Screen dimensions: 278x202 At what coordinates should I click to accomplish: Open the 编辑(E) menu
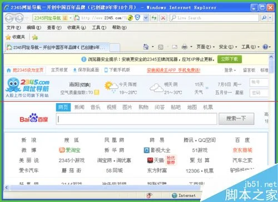coord(34,28)
